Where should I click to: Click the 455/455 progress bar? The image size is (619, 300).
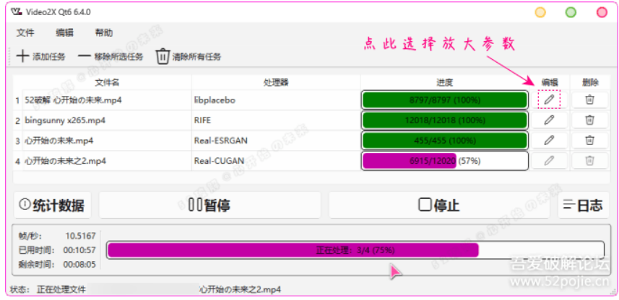pos(444,141)
